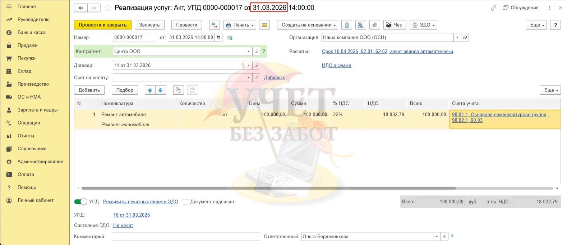This screenshot has height=245, width=567.
Task: Expand the Контрагент dropdown list
Action: tap(248, 51)
